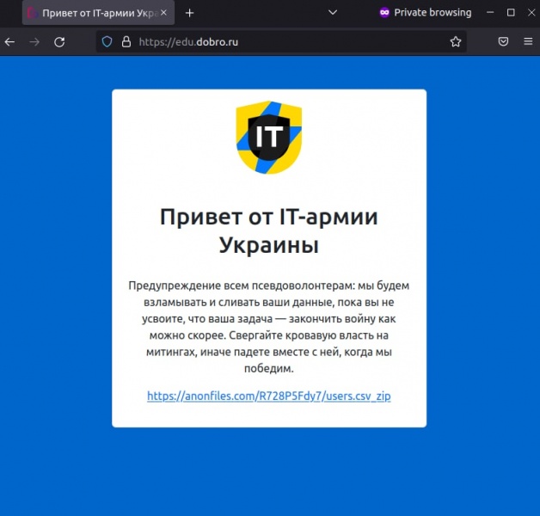Click the forward navigation arrow
This screenshot has width=540, height=516.
pyautogui.click(x=34, y=41)
